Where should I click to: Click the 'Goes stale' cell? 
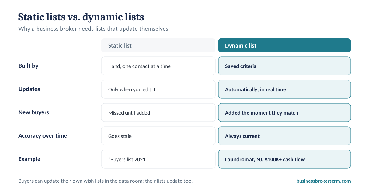tap(158, 136)
